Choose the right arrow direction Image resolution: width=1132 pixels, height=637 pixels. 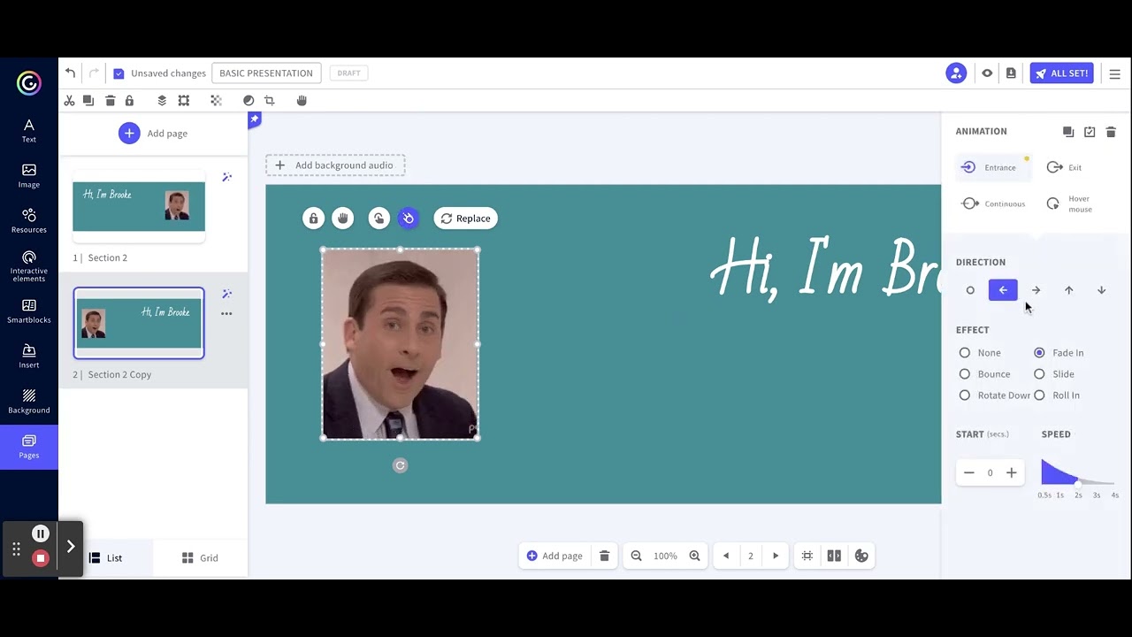pos(1036,290)
